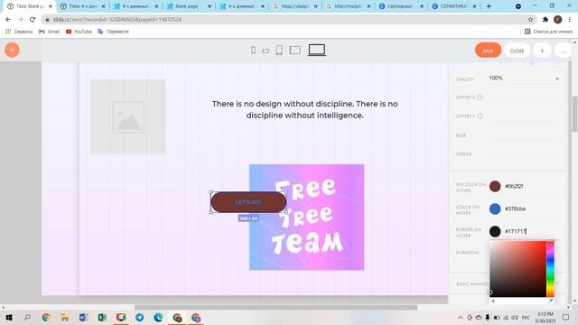Open the reading list button
The image size is (578, 325).
coord(548,32)
